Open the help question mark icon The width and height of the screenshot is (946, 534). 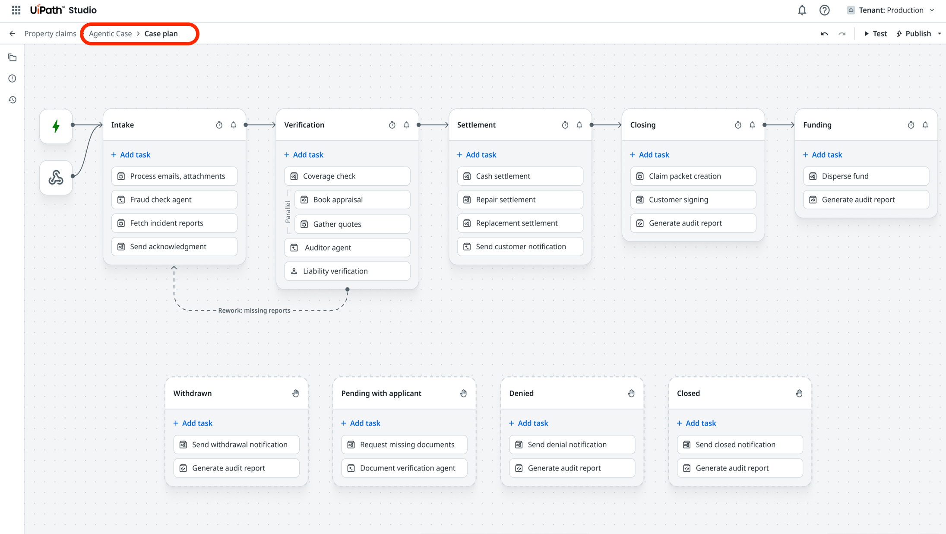[x=824, y=10]
